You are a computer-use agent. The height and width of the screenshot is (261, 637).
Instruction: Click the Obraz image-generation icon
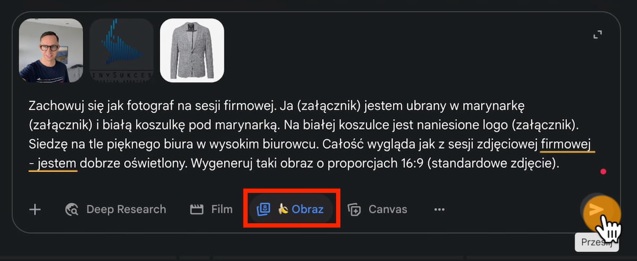click(x=263, y=210)
